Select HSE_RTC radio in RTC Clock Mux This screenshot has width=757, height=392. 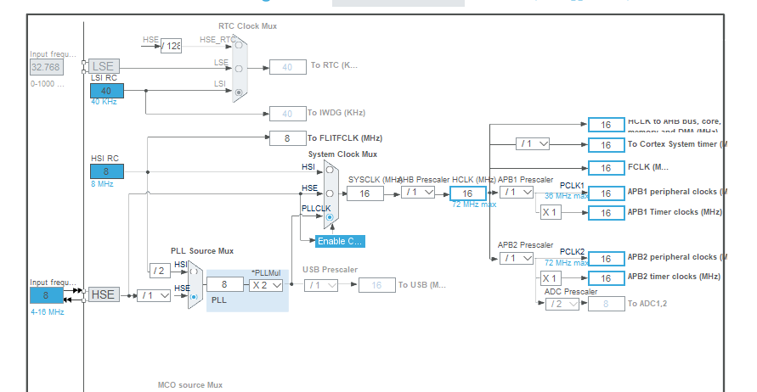click(x=239, y=45)
